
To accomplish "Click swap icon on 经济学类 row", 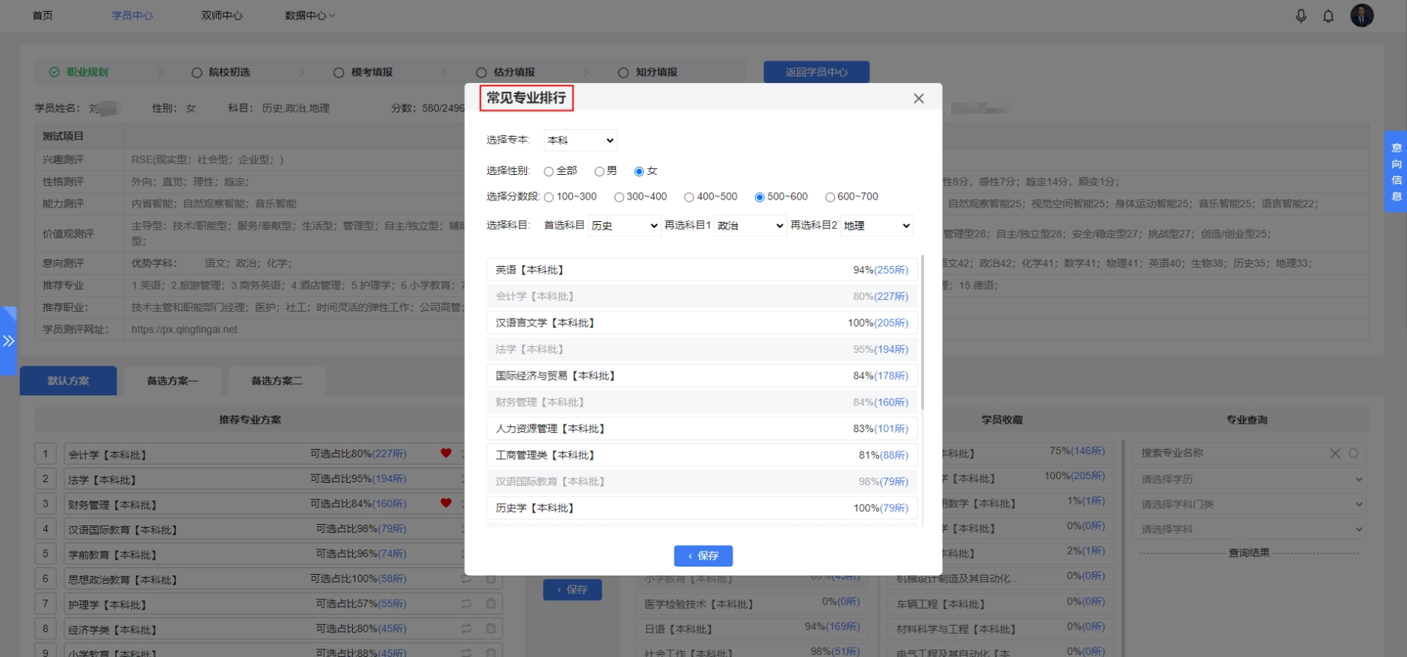I will (x=467, y=629).
